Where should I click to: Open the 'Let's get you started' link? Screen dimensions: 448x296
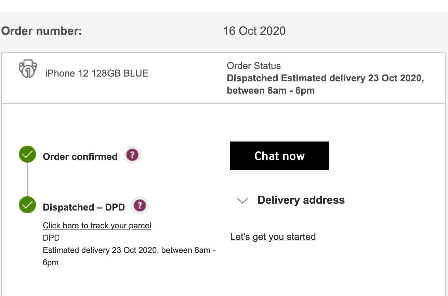(273, 237)
